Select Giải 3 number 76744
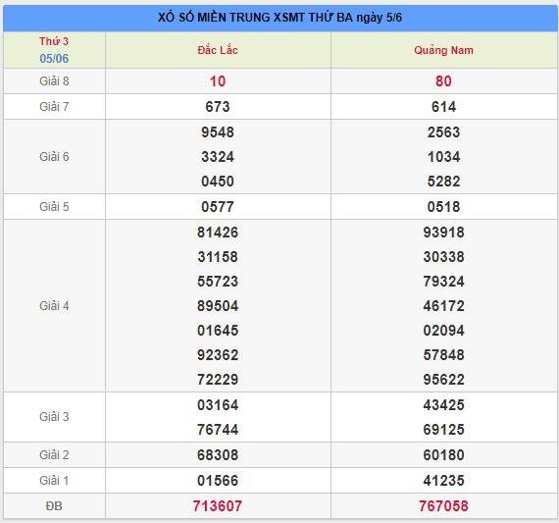 [x=218, y=429]
